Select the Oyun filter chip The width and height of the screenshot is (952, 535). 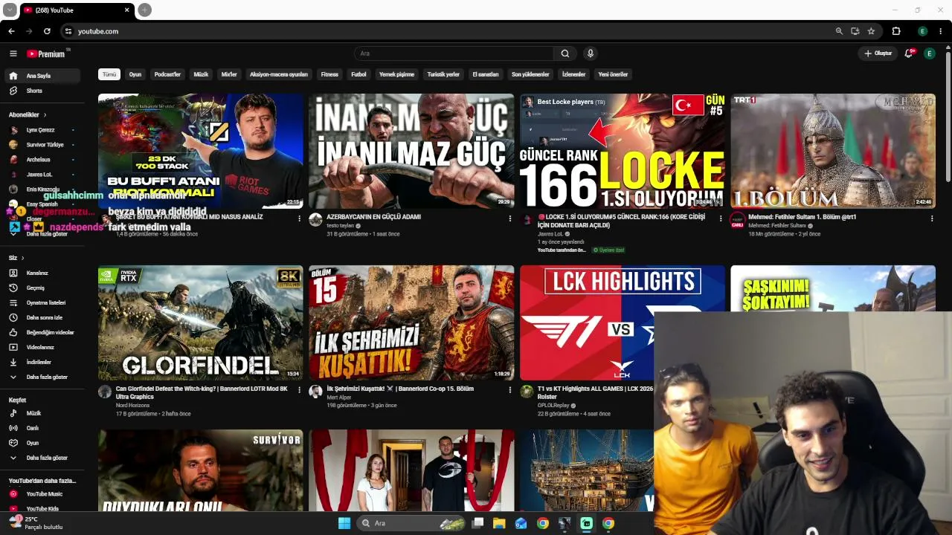135,74
